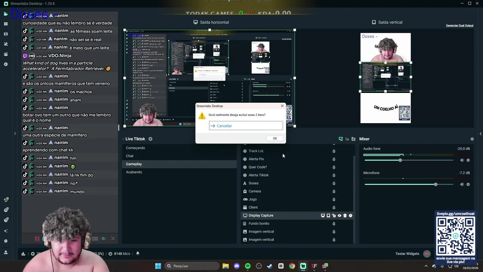Select the Doses text source
The height and width of the screenshot is (272, 483).
click(297, 183)
